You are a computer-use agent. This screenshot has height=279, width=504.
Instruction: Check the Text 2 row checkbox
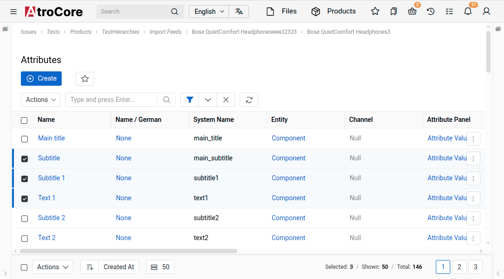25,239
